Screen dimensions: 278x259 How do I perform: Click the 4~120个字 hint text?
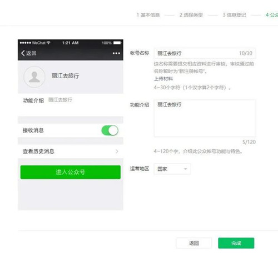(x=198, y=151)
